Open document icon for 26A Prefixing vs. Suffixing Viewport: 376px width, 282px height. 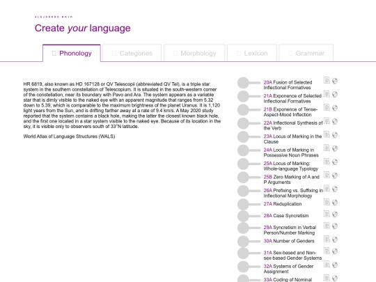[327, 189]
